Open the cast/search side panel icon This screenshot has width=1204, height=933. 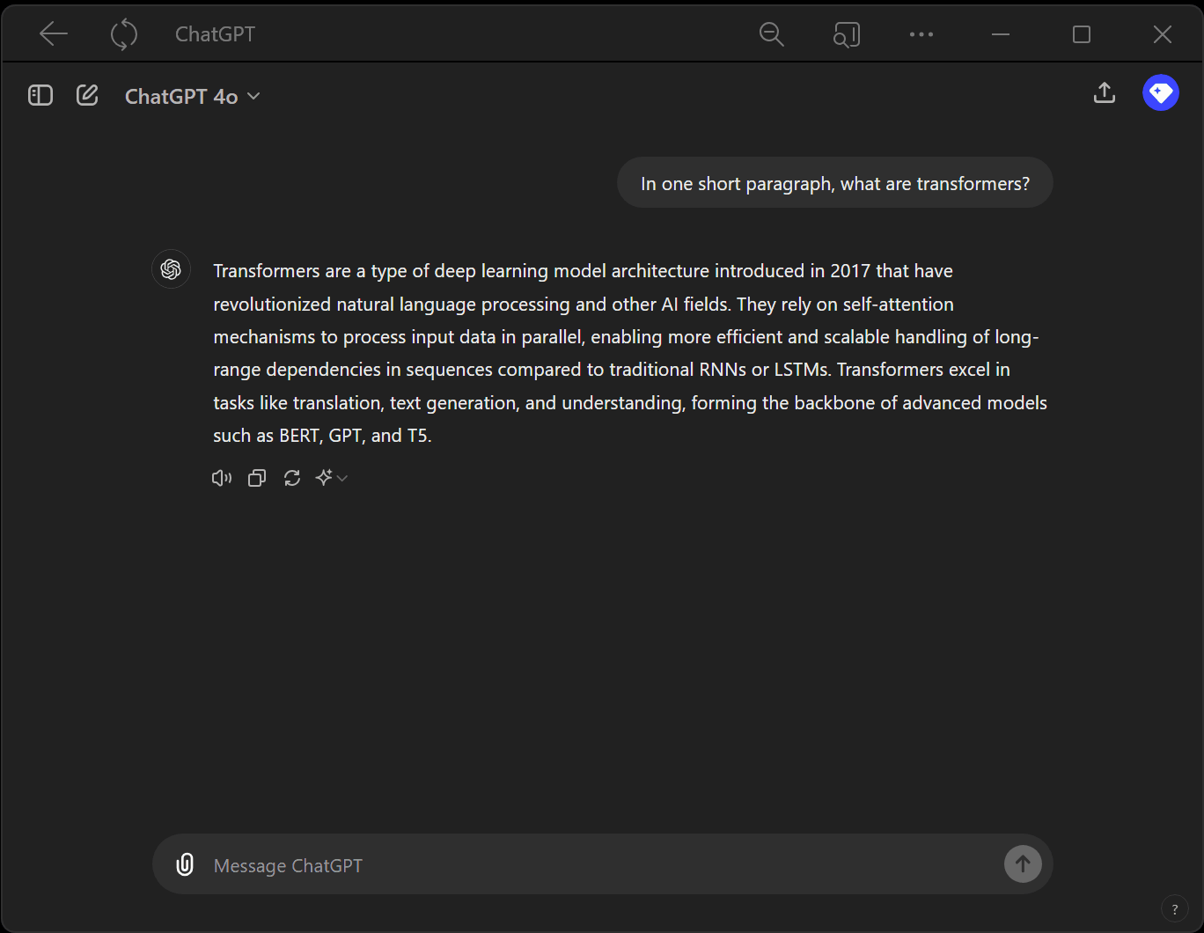pyautogui.click(x=847, y=34)
